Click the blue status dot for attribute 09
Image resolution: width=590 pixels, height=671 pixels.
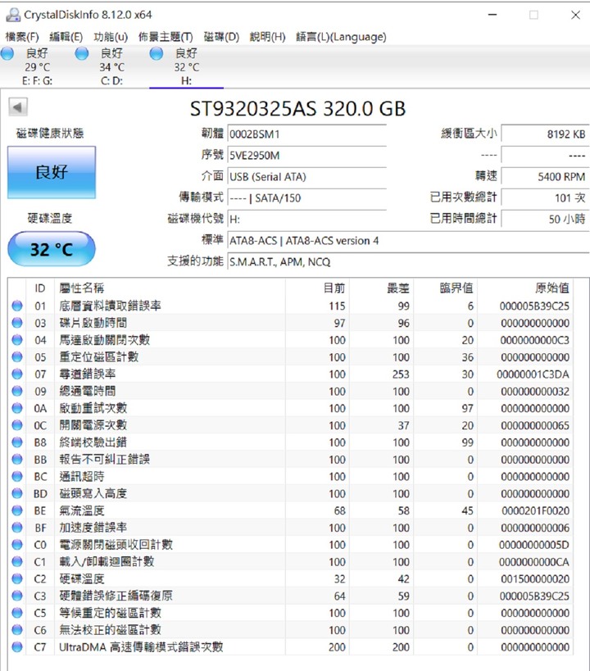17,391
